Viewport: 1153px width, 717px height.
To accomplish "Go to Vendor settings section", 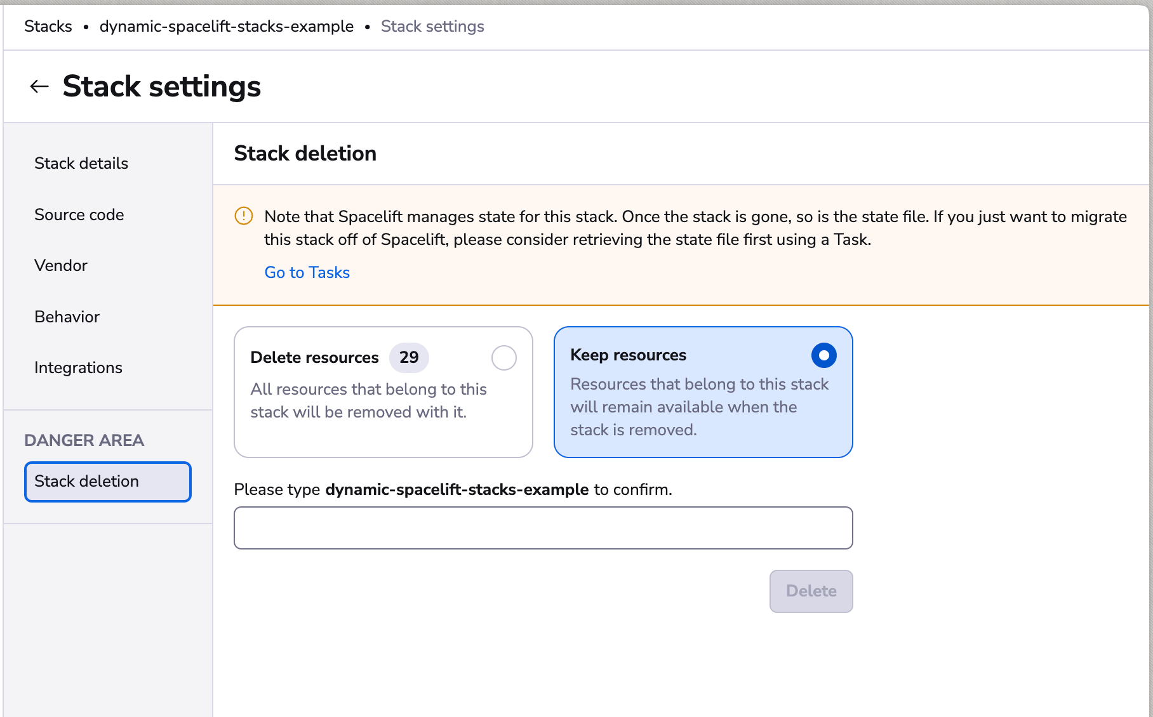I will (x=61, y=265).
